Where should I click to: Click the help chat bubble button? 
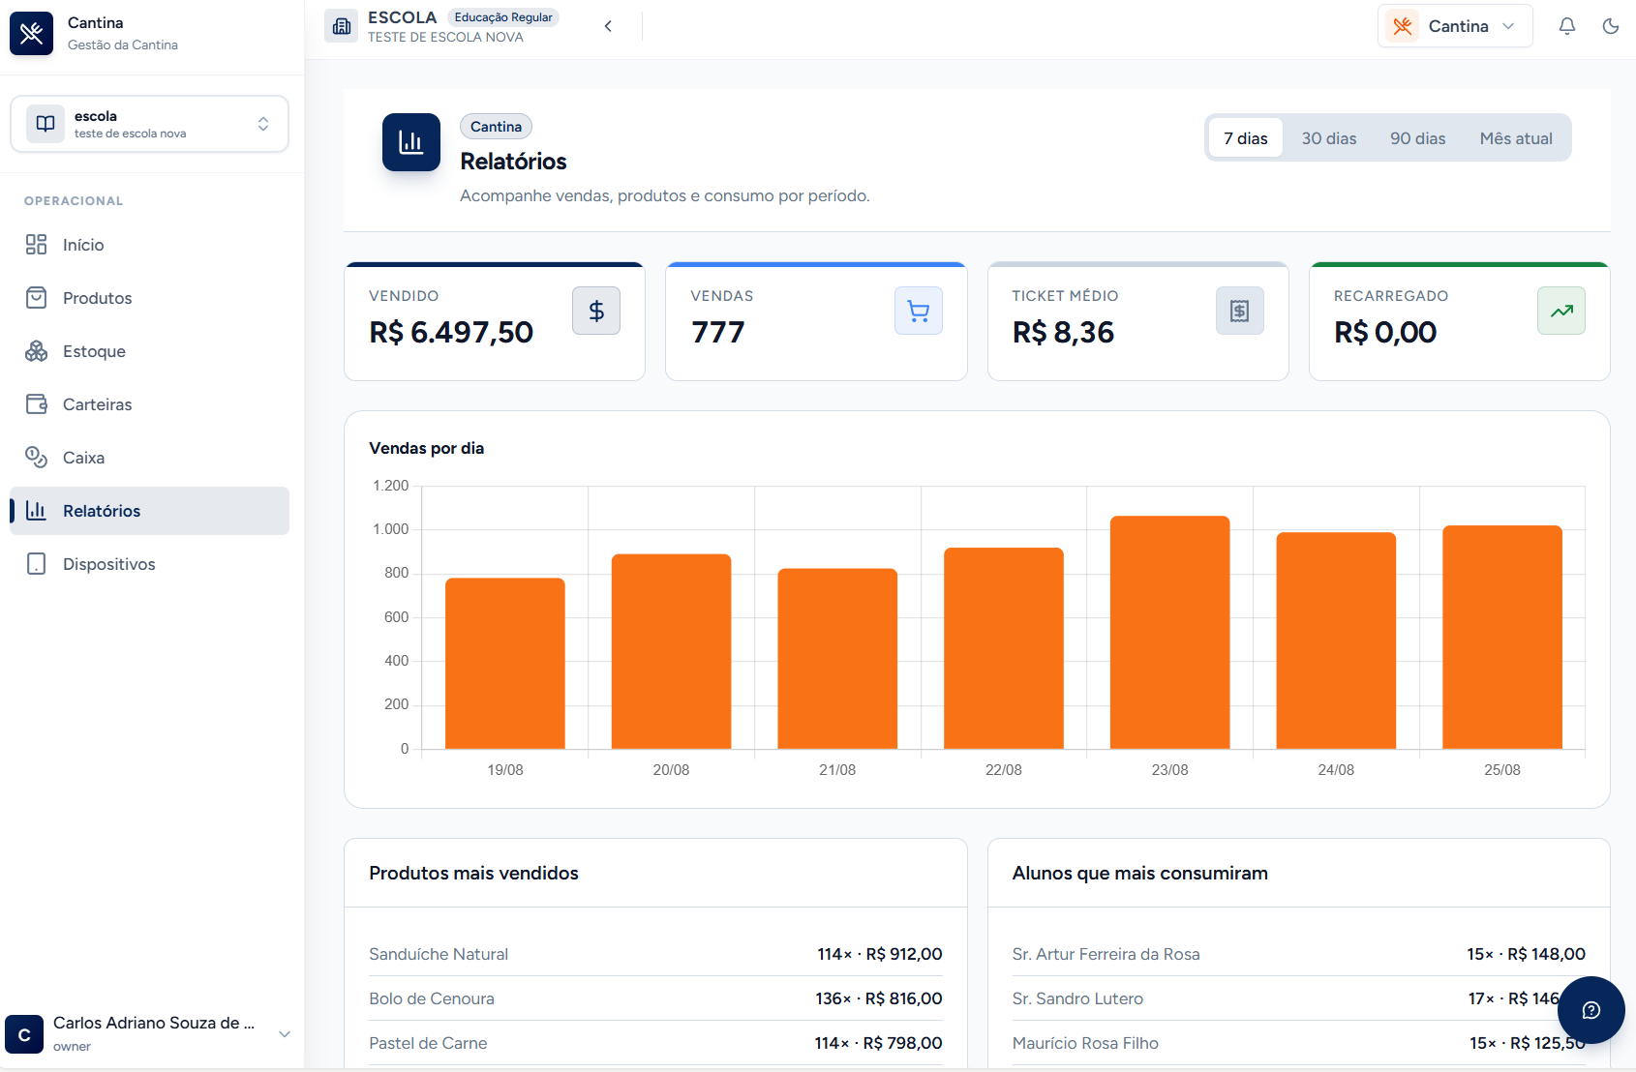click(x=1591, y=1010)
